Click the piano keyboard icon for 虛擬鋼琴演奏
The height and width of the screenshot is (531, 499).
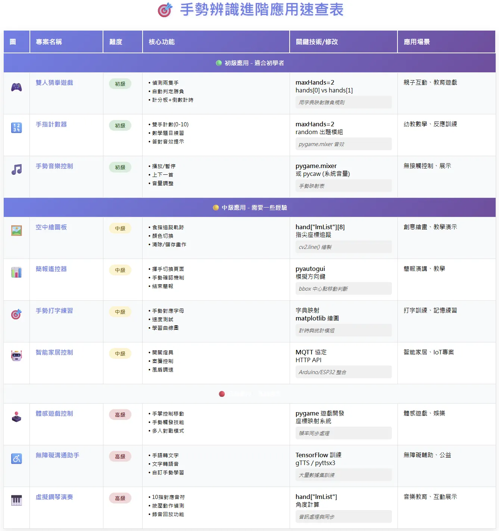click(x=16, y=500)
